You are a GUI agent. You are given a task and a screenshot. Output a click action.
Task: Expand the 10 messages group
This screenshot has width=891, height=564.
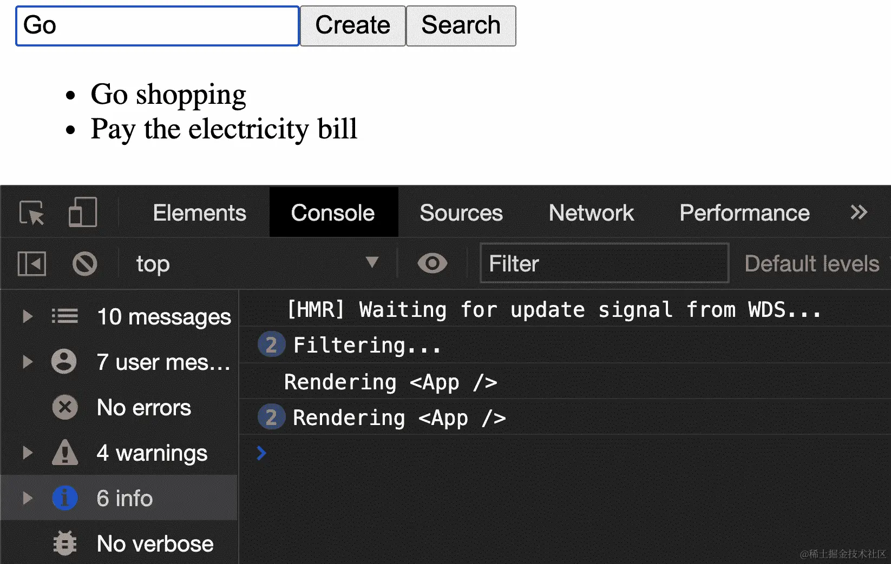point(27,316)
